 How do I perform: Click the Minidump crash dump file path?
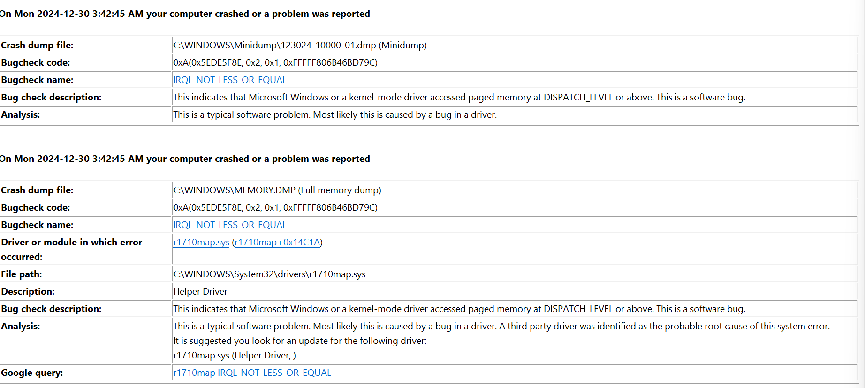point(300,45)
